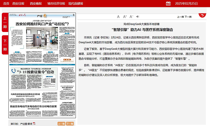Viewport: 210px width, 126px height.
Task: Click QR code in 3·15 article
Action: point(53,81)
